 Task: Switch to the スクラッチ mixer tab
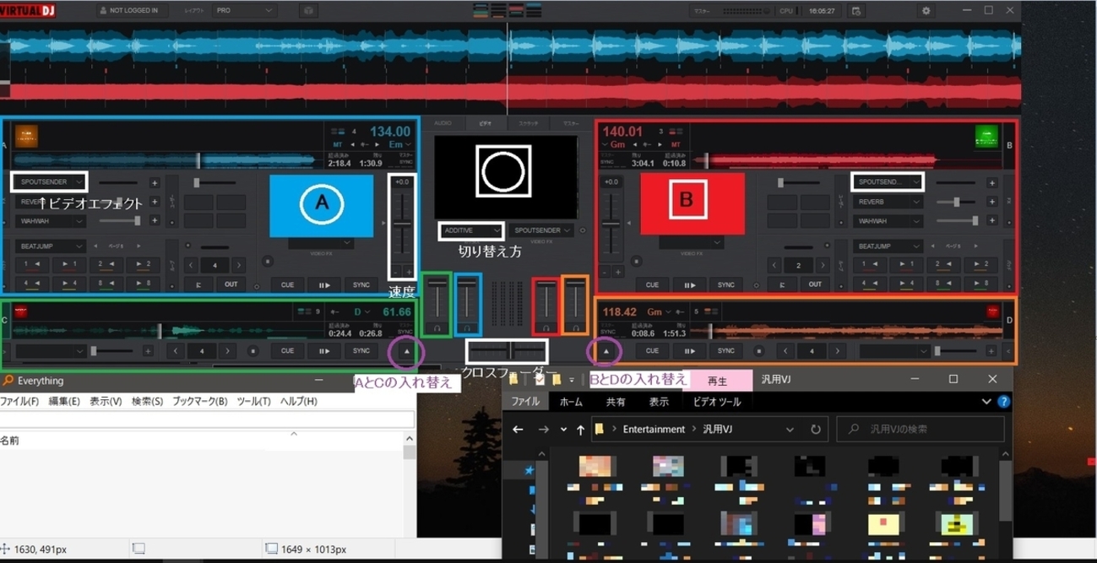(x=529, y=123)
